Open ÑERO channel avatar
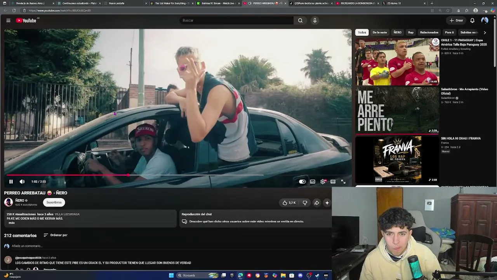The image size is (497, 280). (9, 202)
